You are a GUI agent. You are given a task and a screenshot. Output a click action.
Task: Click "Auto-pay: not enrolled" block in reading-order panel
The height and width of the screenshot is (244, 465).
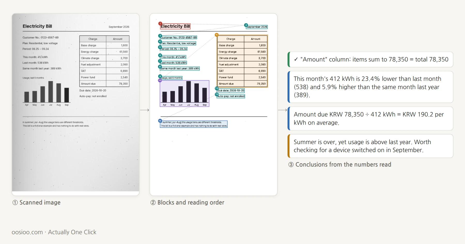pyautogui.click(x=231, y=96)
